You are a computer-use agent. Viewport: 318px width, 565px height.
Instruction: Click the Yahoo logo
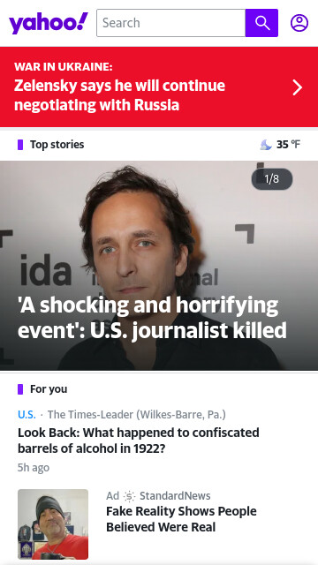[x=49, y=23]
